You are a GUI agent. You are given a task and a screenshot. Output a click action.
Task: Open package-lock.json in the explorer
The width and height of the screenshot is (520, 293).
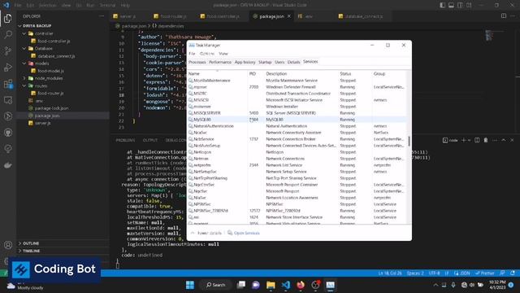point(51,108)
